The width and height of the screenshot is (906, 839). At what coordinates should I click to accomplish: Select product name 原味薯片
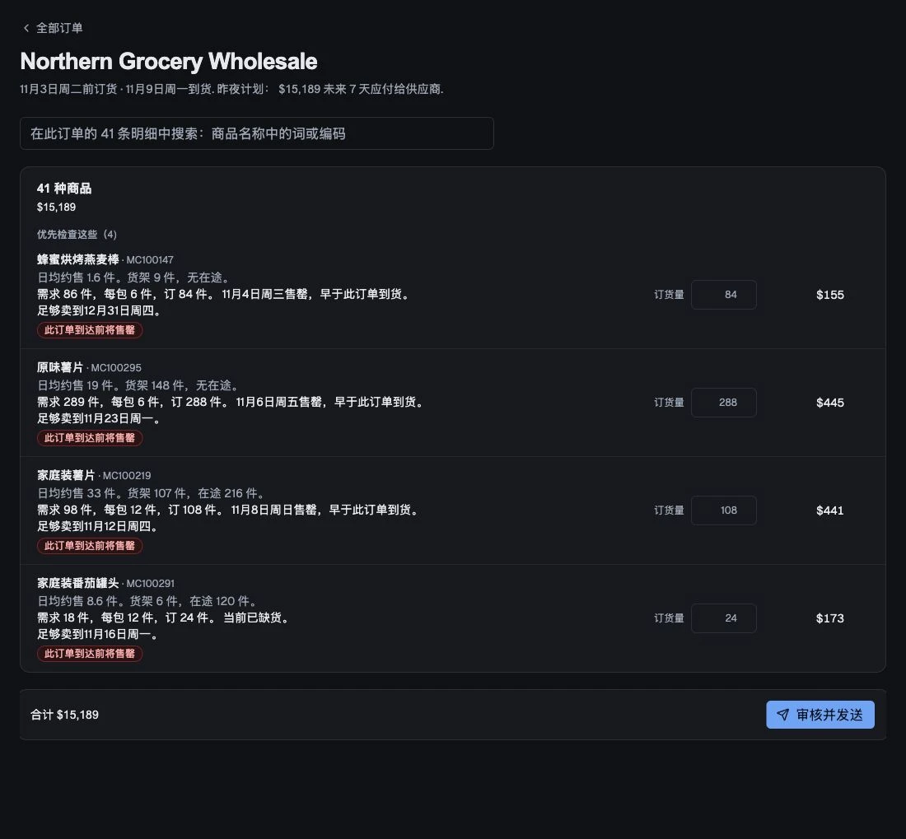(60, 368)
